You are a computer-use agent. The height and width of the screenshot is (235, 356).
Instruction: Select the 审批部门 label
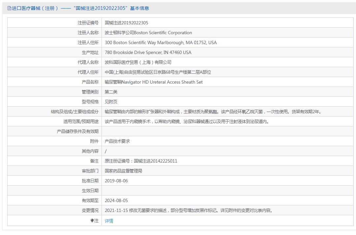(90, 171)
